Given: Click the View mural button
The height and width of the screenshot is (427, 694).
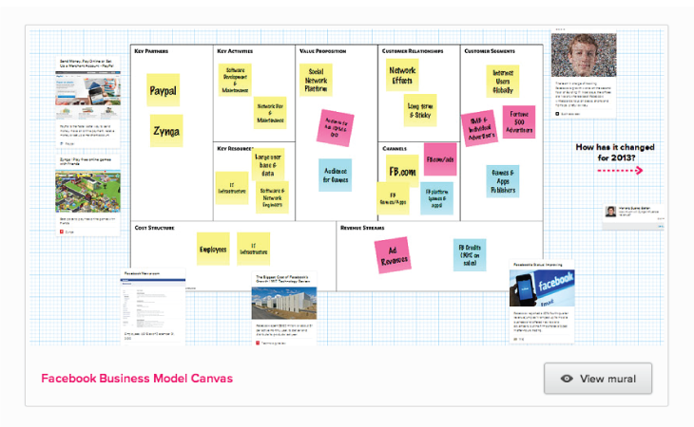Looking at the screenshot, I should coord(598,379).
